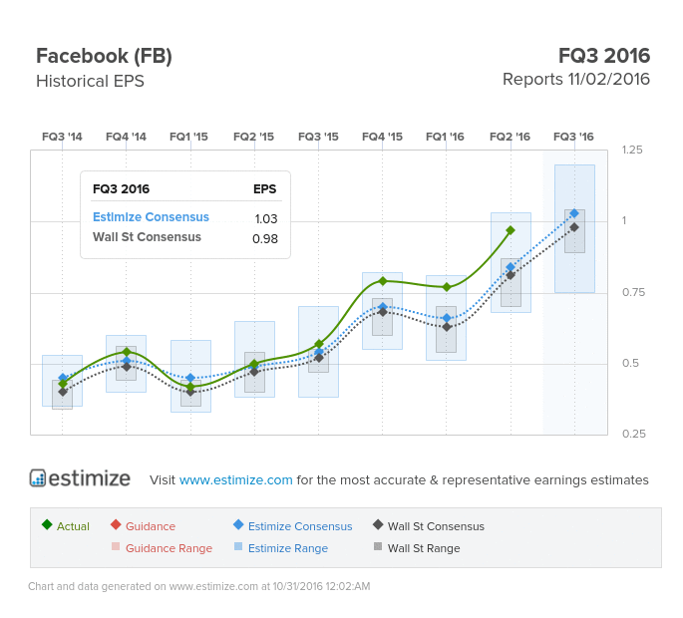The image size is (683, 618).
Task: Select the pink Guidance Range swatch
Action: coord(116,546)
